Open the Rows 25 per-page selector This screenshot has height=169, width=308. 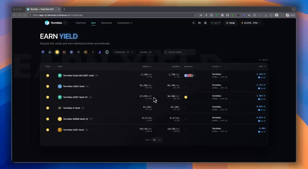click(x=157, y=140)
